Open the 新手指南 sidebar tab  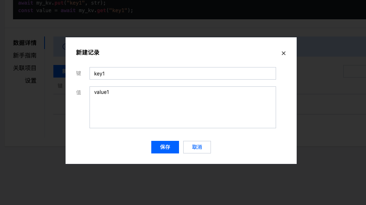(25, 55)
